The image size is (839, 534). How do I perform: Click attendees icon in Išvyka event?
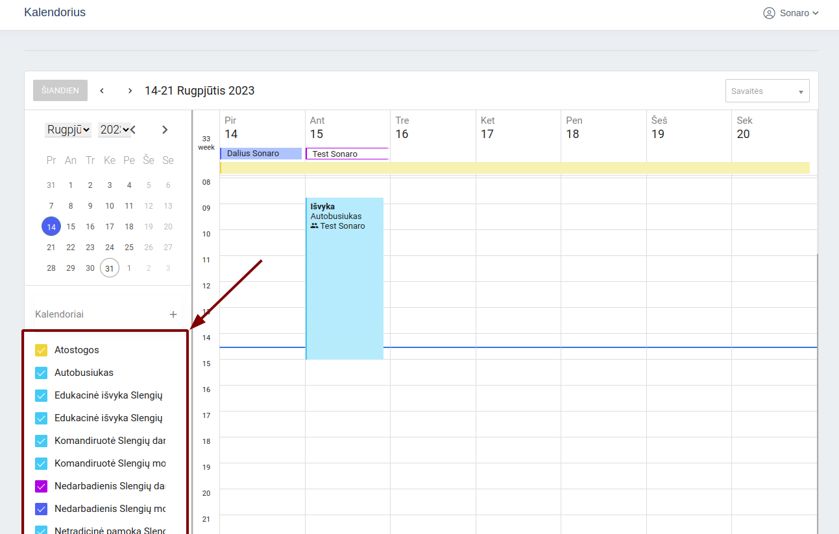pos(315,226)
